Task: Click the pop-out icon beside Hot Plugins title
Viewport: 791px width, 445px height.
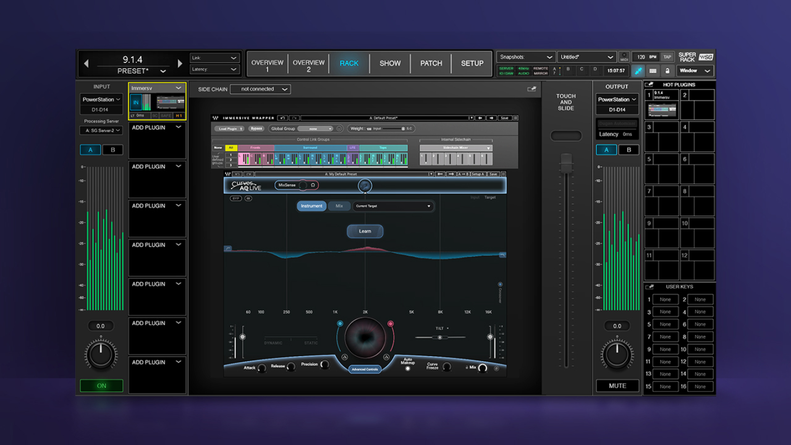Action: 649,85
